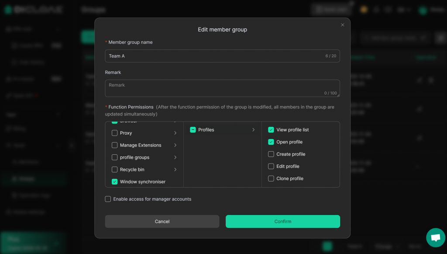Check the Create profile permission

tap(271, 154)
